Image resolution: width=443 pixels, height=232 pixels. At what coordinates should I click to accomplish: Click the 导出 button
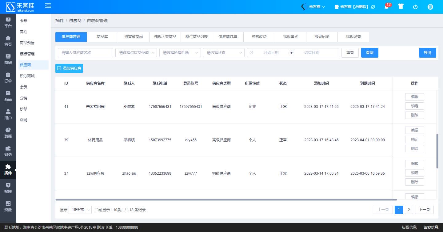428,53
